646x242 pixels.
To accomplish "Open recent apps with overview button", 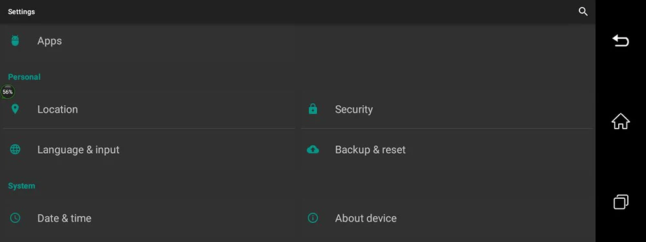I will [x=621, y=201].
